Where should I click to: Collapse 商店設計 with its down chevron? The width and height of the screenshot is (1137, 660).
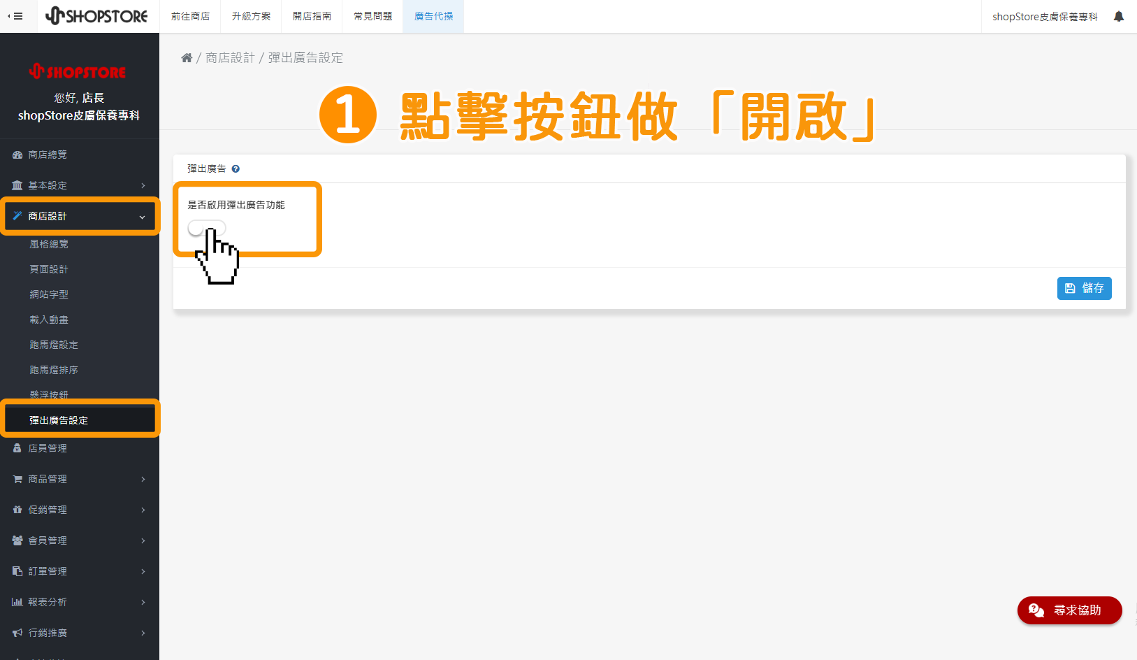point(143,217)
